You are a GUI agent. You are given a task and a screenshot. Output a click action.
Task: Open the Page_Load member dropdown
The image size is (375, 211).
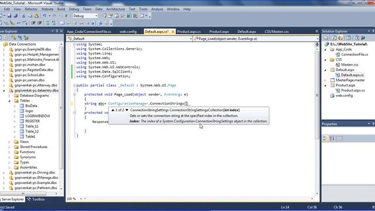318,39
